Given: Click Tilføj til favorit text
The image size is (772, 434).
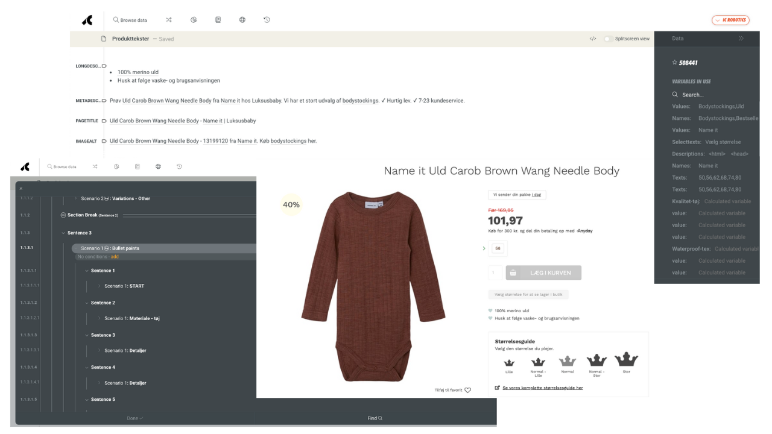Looking at the screenshot, I should click(448, 391).
